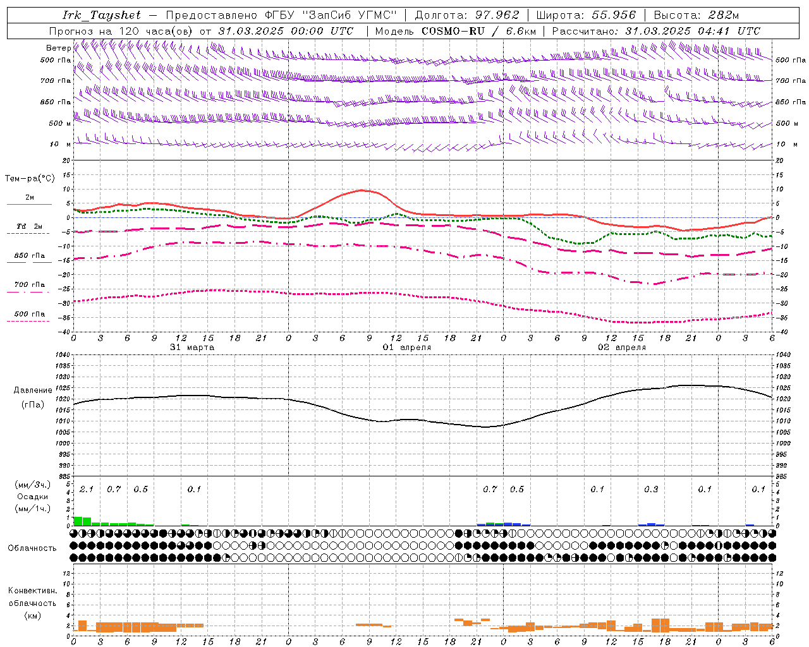Click the 'Облачность' cloud cover label
The width and height of the screenshot is (809, 647).
[32, 548]
